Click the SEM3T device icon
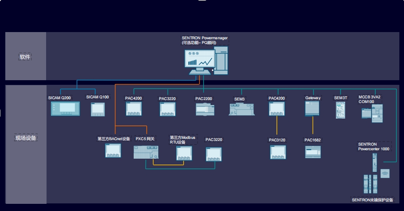 coord(341,110)
